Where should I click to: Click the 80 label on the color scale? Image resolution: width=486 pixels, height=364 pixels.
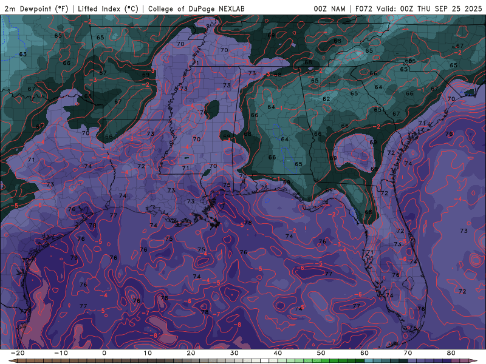tap(451, 353)
